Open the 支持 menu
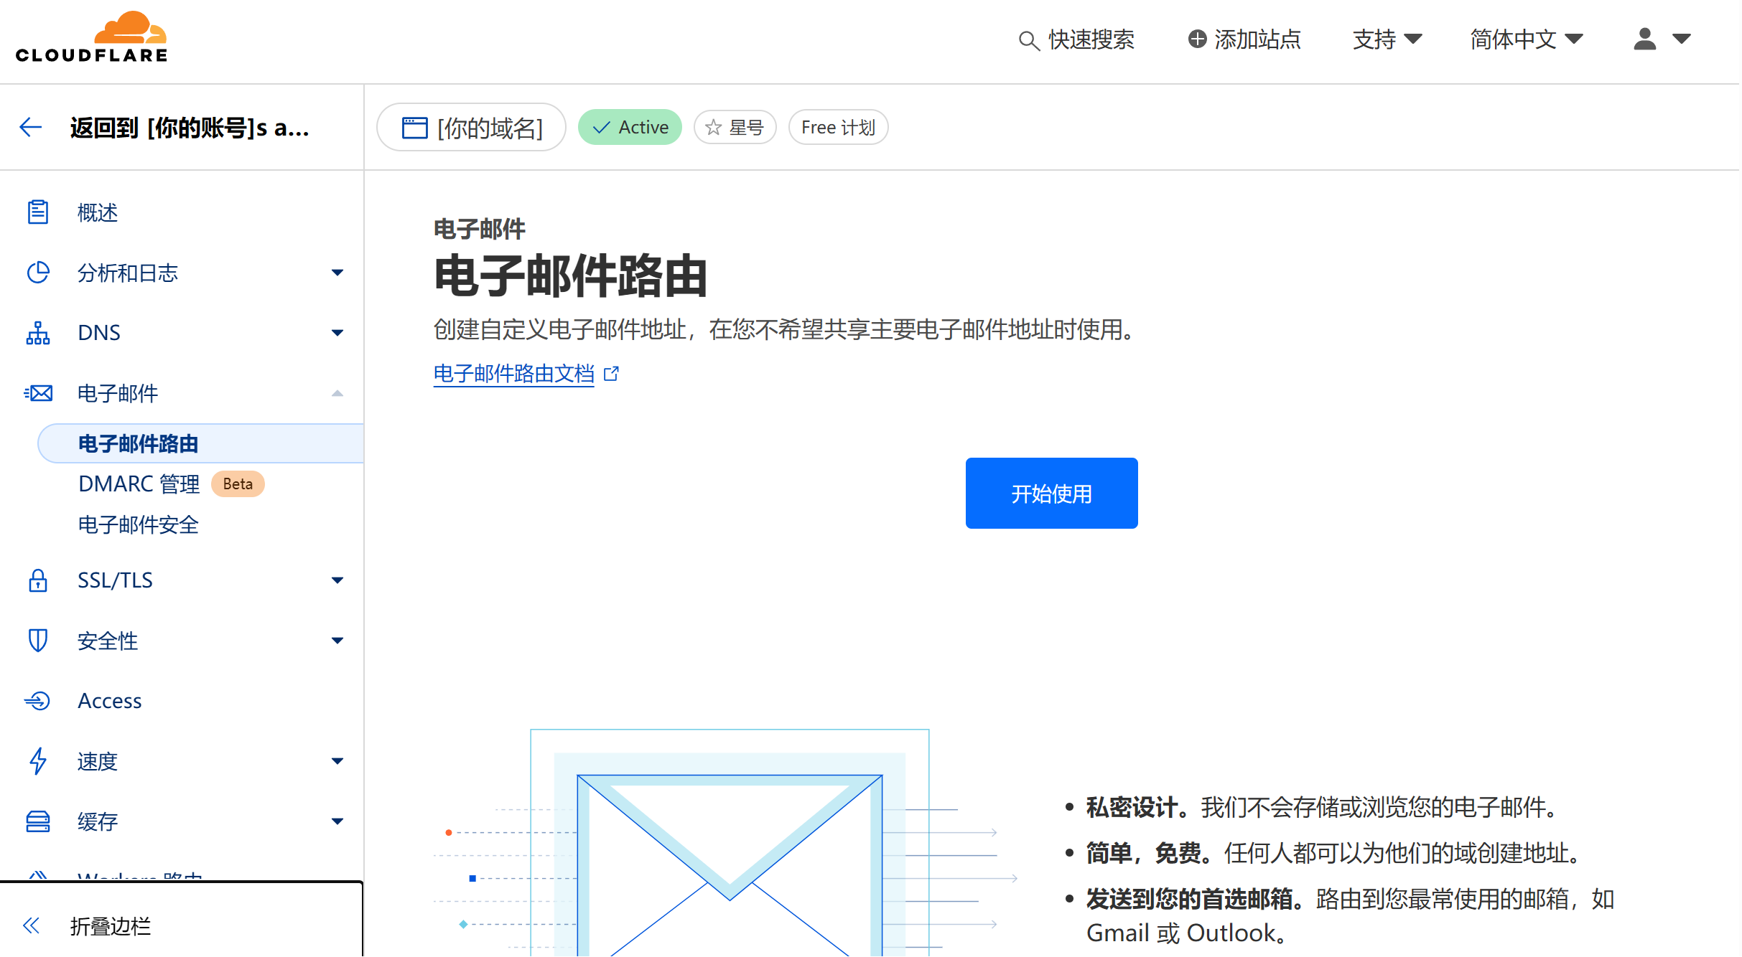The width and height of the screenshot is (1742, 957). 1386,39
